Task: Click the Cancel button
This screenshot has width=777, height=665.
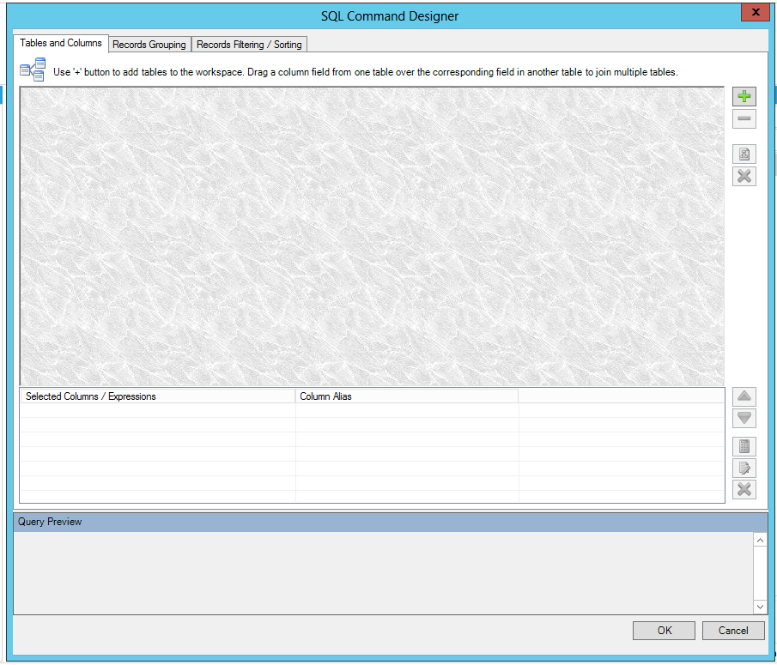Action: [x=733, y=631]
